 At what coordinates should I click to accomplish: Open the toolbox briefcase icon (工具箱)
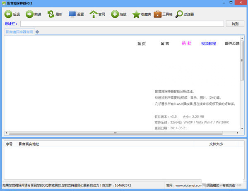click(x=157, y=14)
